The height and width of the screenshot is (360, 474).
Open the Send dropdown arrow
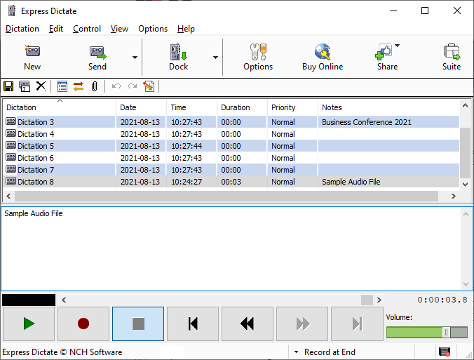click(135, 58)
